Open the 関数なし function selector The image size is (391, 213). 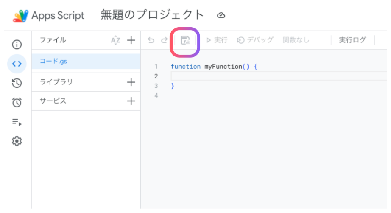coord(296,40)
